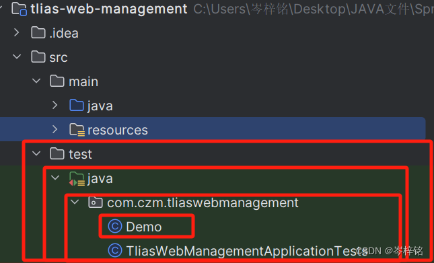Click the main folder icon
The image size is (434, 263).
57,81
